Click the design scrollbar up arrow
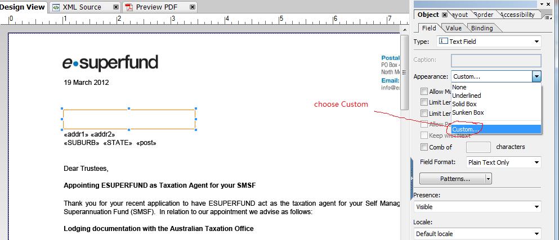Image resolution: width=559 pixels, height=240 pixels. click(x=404, y=30)
